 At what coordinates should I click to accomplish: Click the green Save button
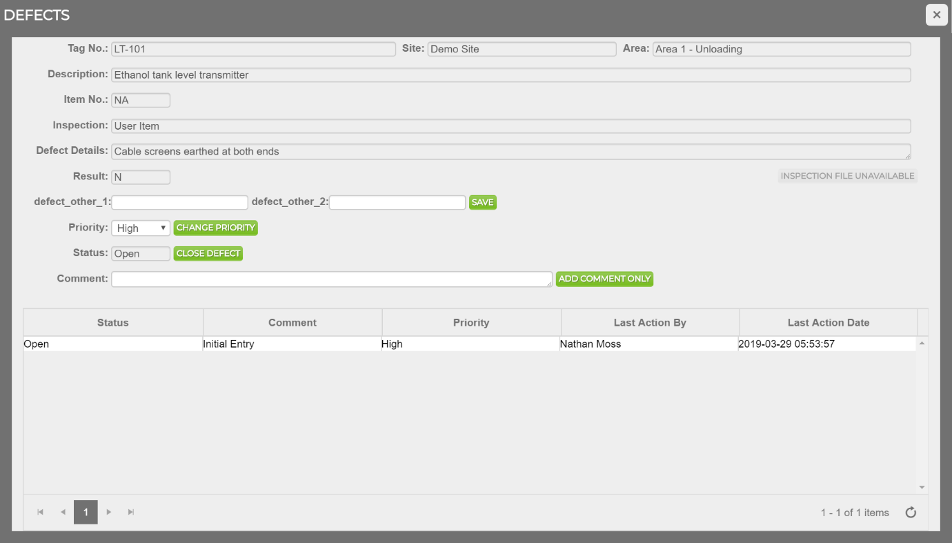482,202
